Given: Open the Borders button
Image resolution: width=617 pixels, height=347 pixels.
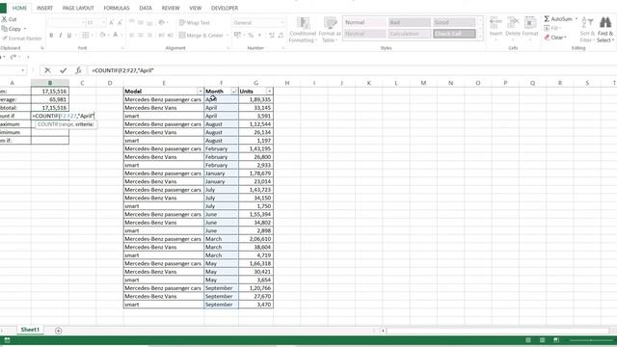Looking at the screenshot, I should coord(85,36).
